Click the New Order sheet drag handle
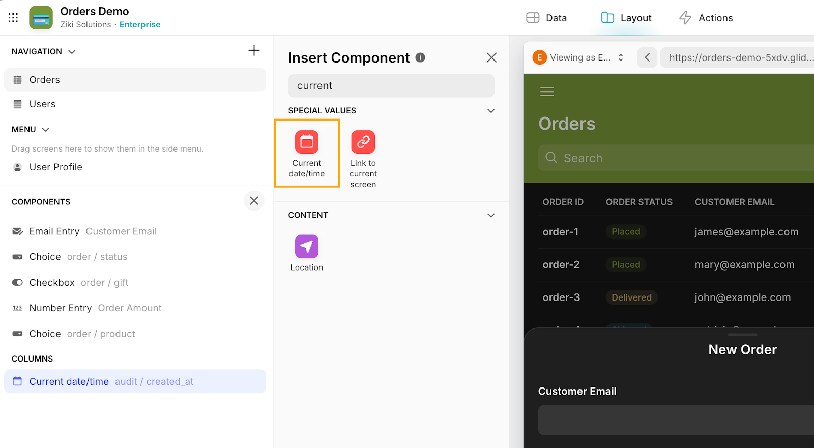Image resolution: width=814 pixels, height=448 pixels. pyautogui.click(x=743, y=335)
